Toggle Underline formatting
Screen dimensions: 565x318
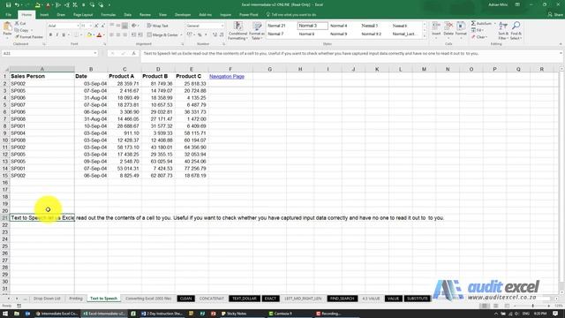(64, 35)
